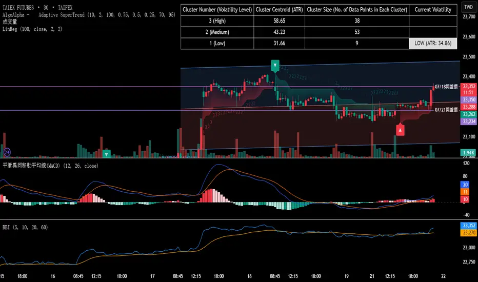
Task: Click the purple 23,350 price label
Action: 469,99
